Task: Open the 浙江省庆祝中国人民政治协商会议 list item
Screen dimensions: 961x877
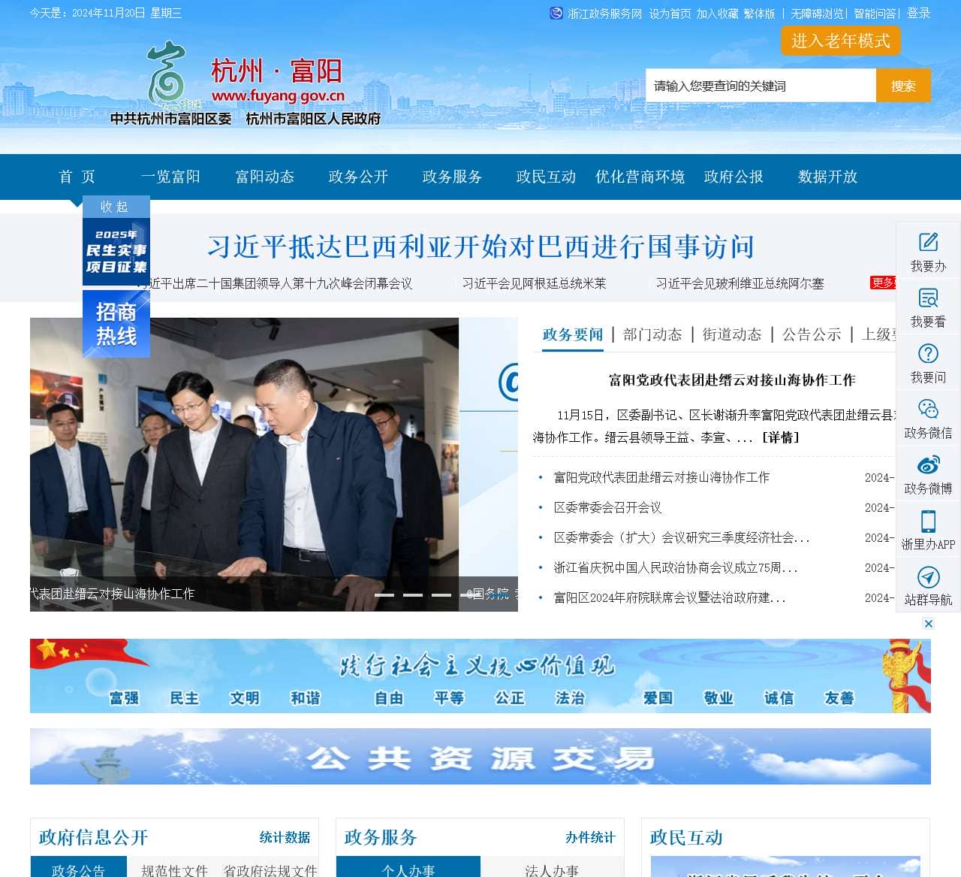Action: 676,567
